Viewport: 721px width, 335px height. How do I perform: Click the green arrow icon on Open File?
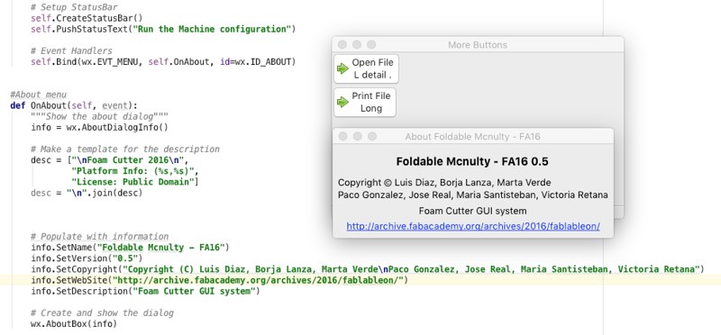point(342,69)
